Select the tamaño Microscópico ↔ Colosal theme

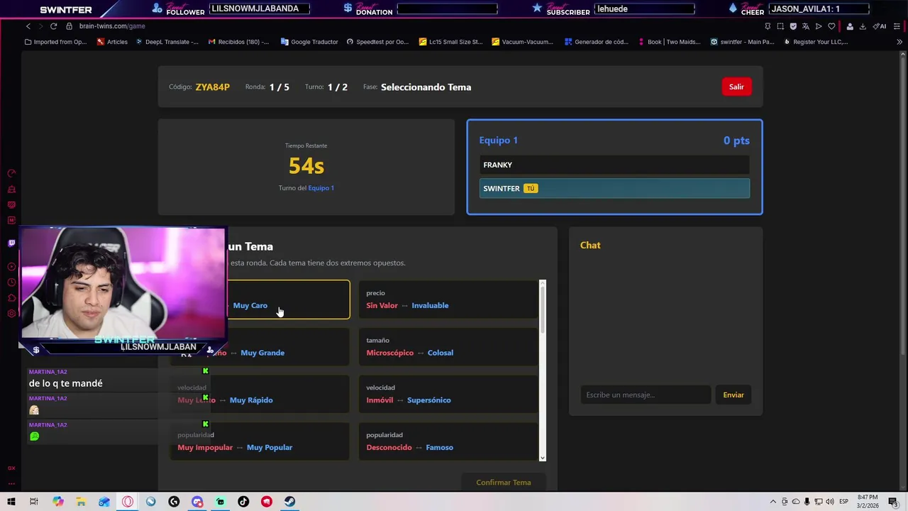point(448,346)
